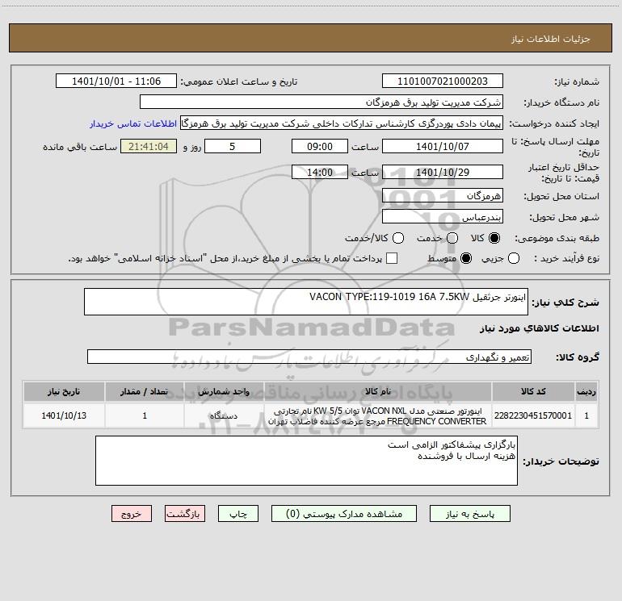Screen dimensions: 622x601
Task: Click the خروج exit button
Action: pos(132,513)
